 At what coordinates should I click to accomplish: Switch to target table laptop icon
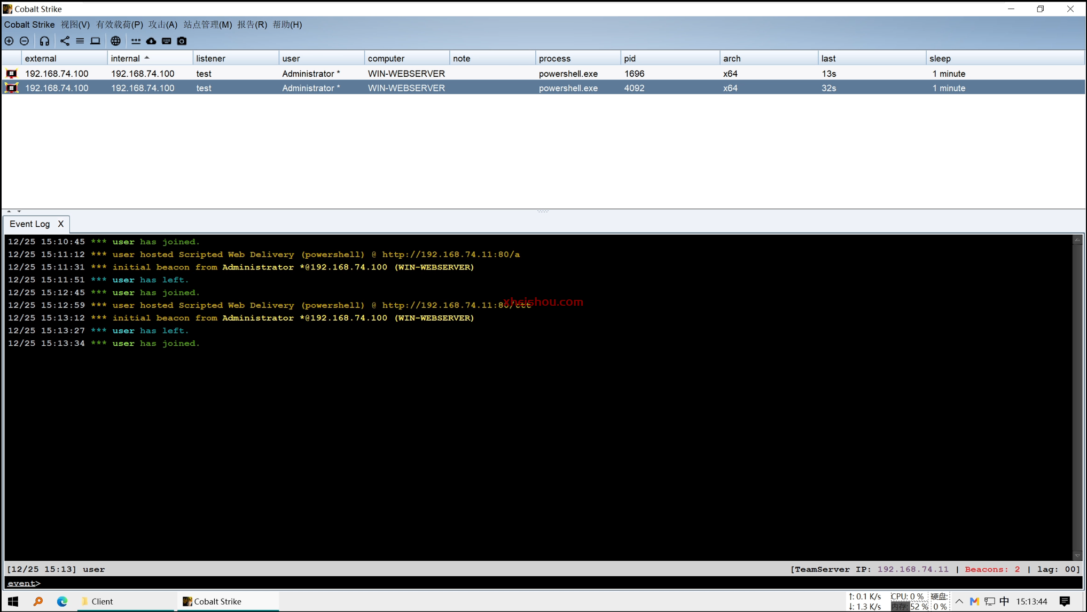pyautogui.click(x=95, y=41)
